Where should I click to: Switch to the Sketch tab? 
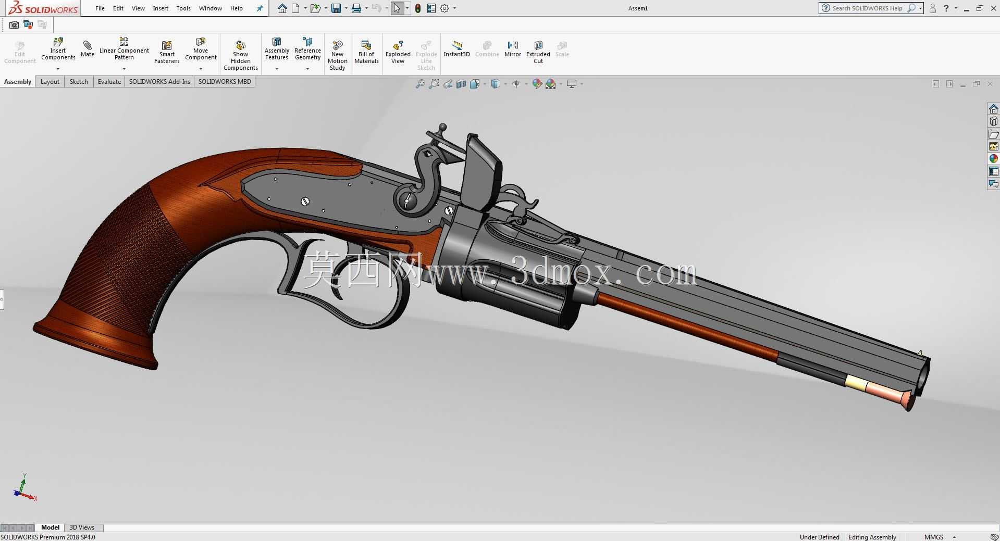click(79, 82)
